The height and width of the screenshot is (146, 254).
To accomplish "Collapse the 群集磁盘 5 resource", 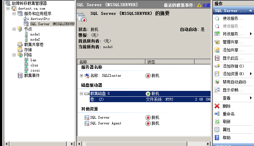I will coord(81,93).
